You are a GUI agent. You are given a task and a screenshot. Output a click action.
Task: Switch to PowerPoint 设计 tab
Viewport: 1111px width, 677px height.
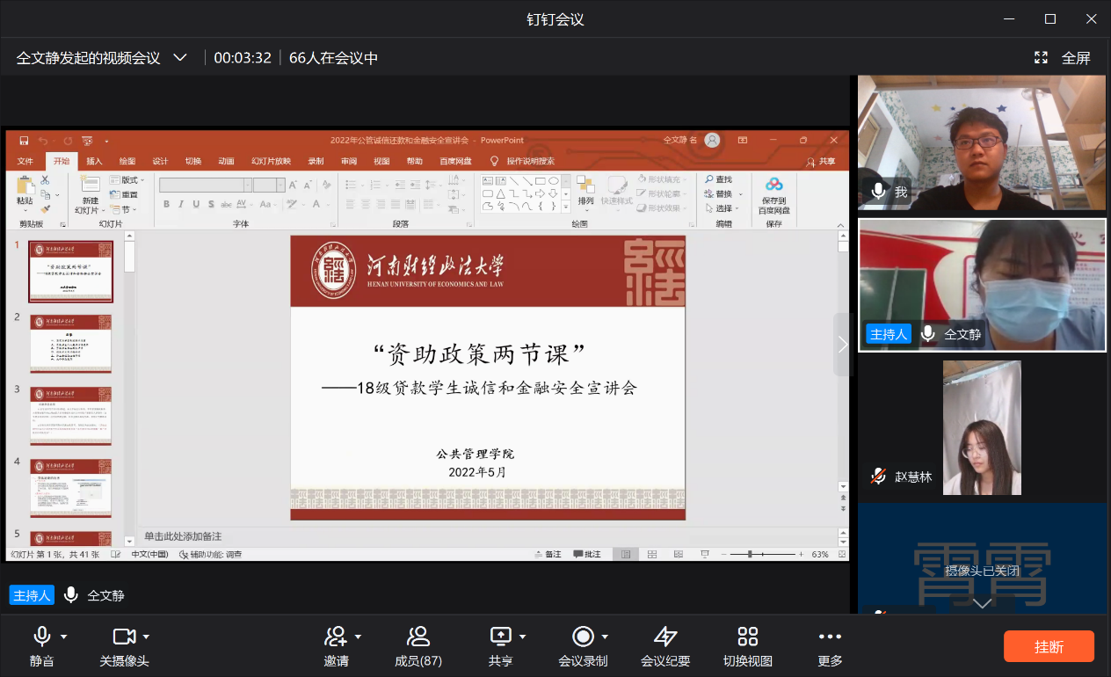160,161
